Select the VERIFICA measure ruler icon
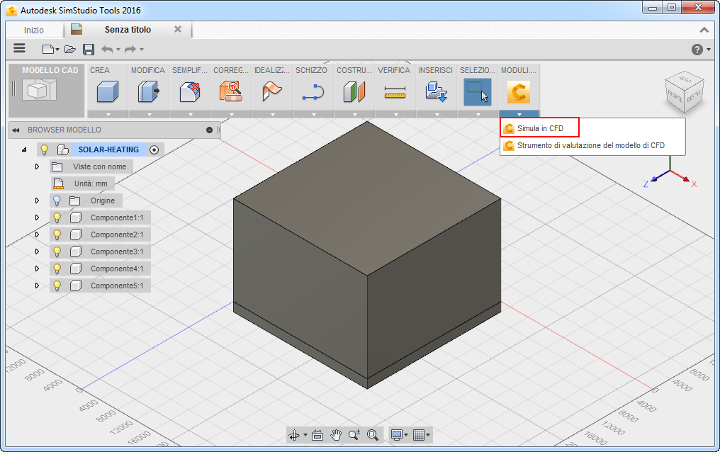The image size is (720, 452). [395, 92]
